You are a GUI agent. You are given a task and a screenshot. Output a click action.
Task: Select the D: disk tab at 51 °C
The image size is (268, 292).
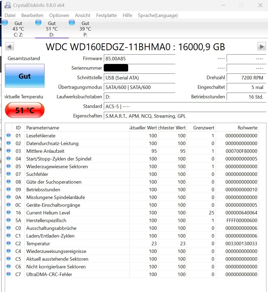(x=52, y=29)
